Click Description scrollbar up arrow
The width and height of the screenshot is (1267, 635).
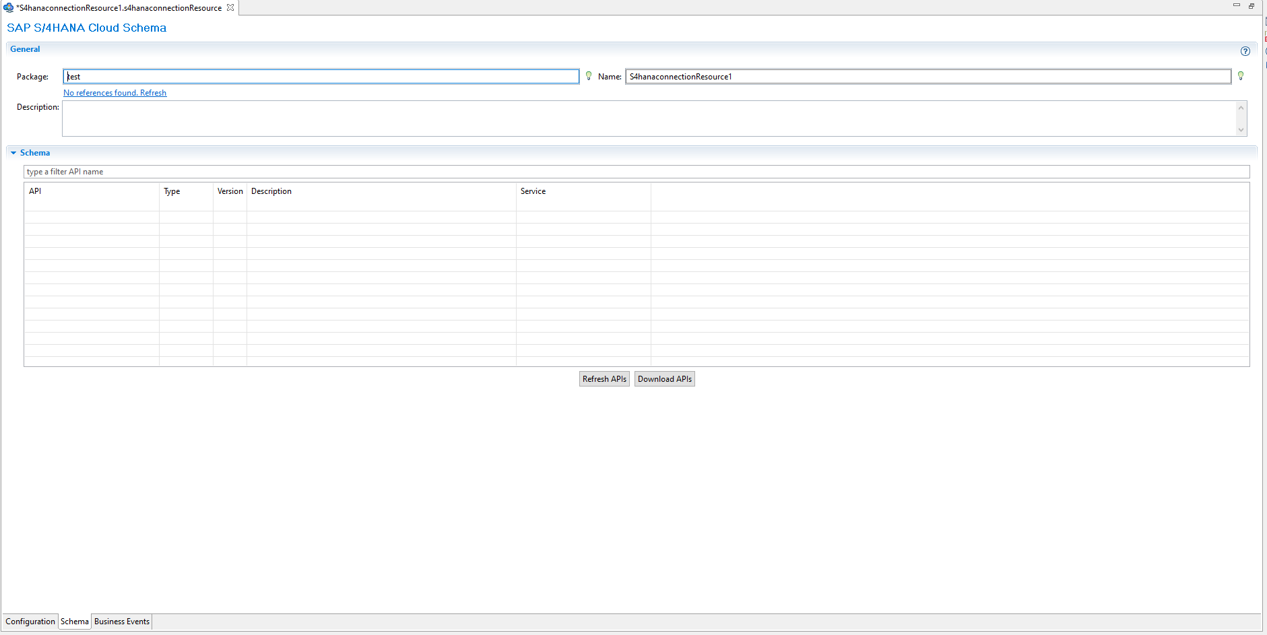1241,108
